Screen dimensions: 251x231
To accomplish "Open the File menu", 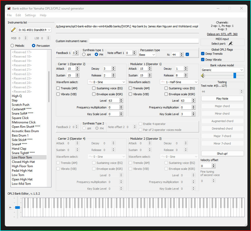I will [9, 15].
